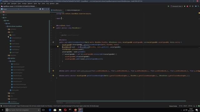Screen dimensions: 200x112
Task: Click gutter icon beside getCollisionBoundingBox shadow method
Action: pyautogui.click(x=53, y=76)
